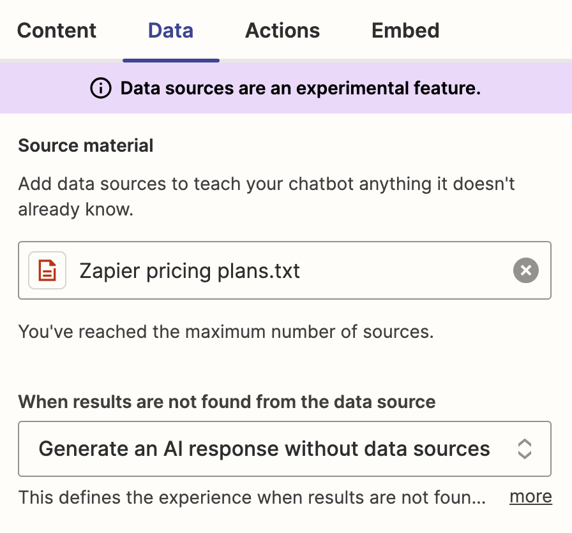Click the 'Source material' heading
Screen dimensions: 572x533
[86, 145]
